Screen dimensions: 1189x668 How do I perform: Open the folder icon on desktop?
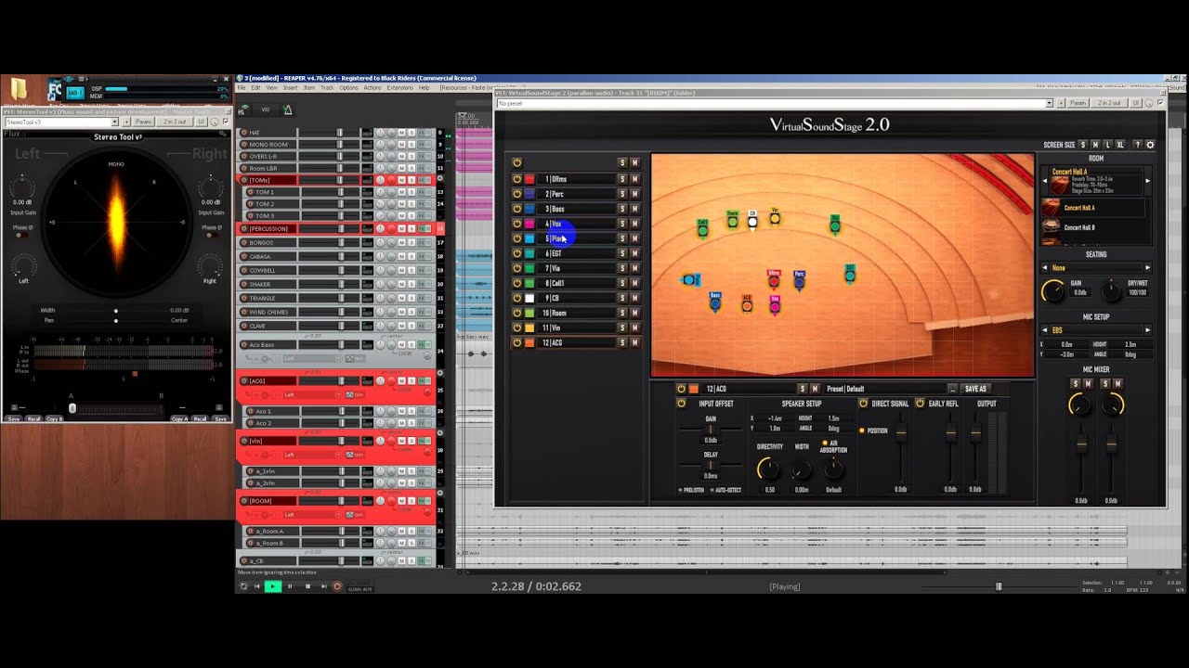(19, 88)
